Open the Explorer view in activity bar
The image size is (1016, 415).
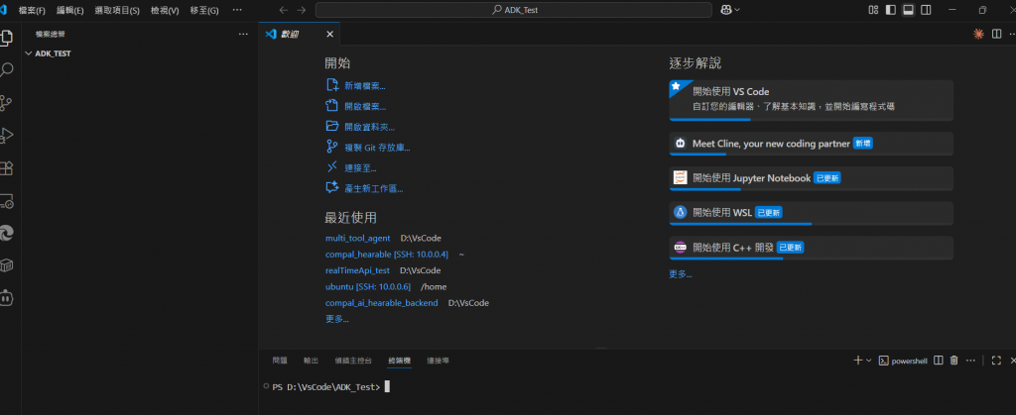[6, 38]
